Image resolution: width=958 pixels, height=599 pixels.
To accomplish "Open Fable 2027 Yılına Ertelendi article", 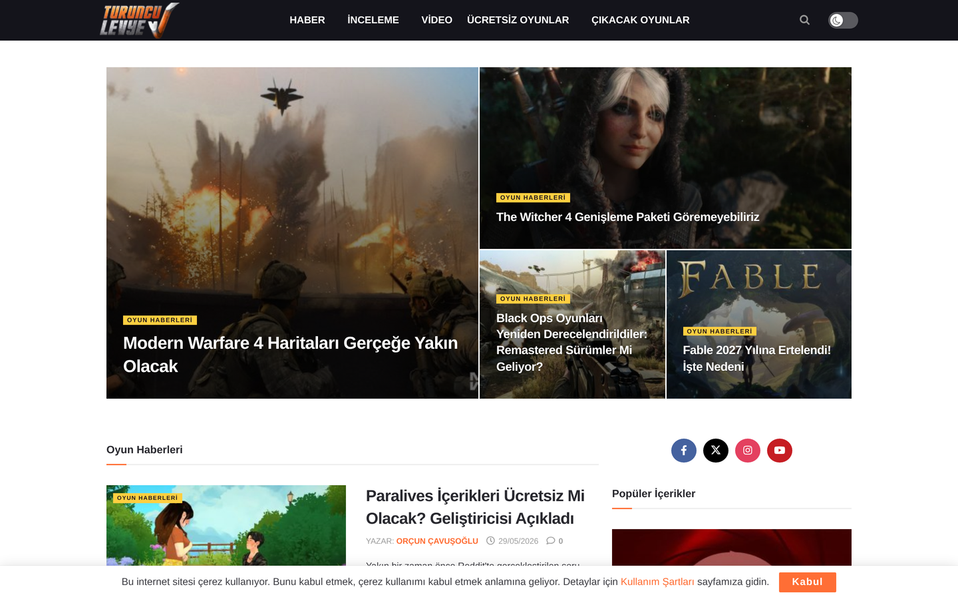I will [757, 358].
